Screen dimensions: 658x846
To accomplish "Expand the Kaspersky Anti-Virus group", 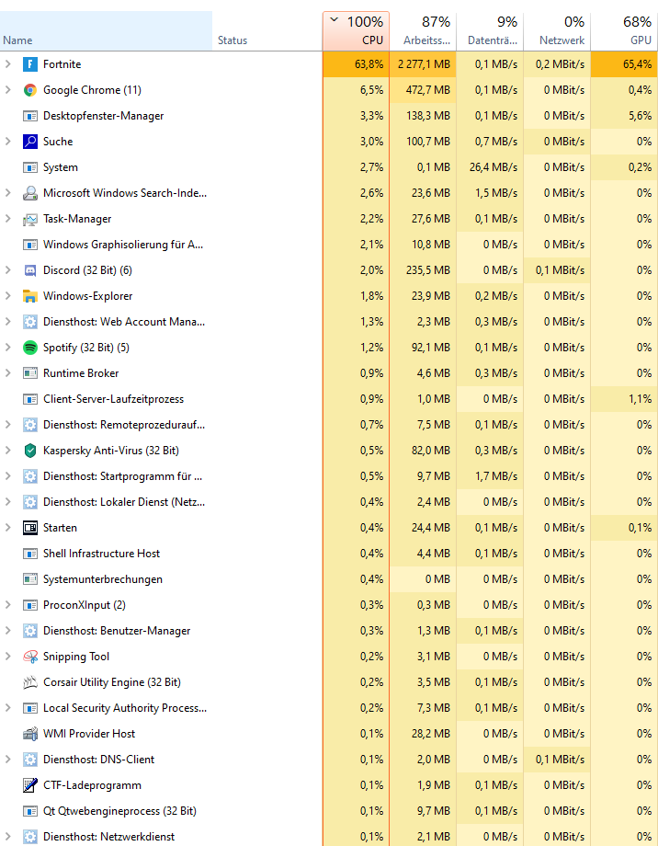I will [x=8, y=451].
